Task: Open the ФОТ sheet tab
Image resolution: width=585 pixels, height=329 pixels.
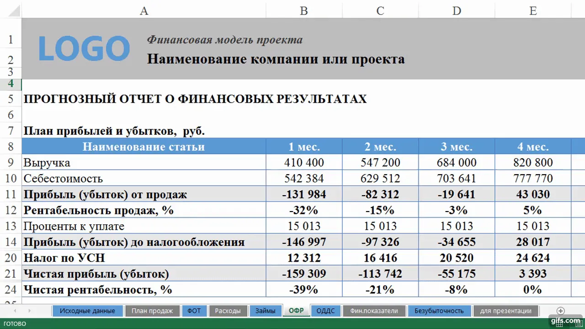Action: pyautogui.click(x=194, y=311)
